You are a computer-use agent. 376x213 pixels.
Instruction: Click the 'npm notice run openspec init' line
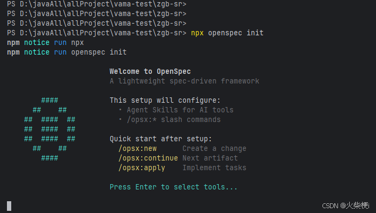67,52
